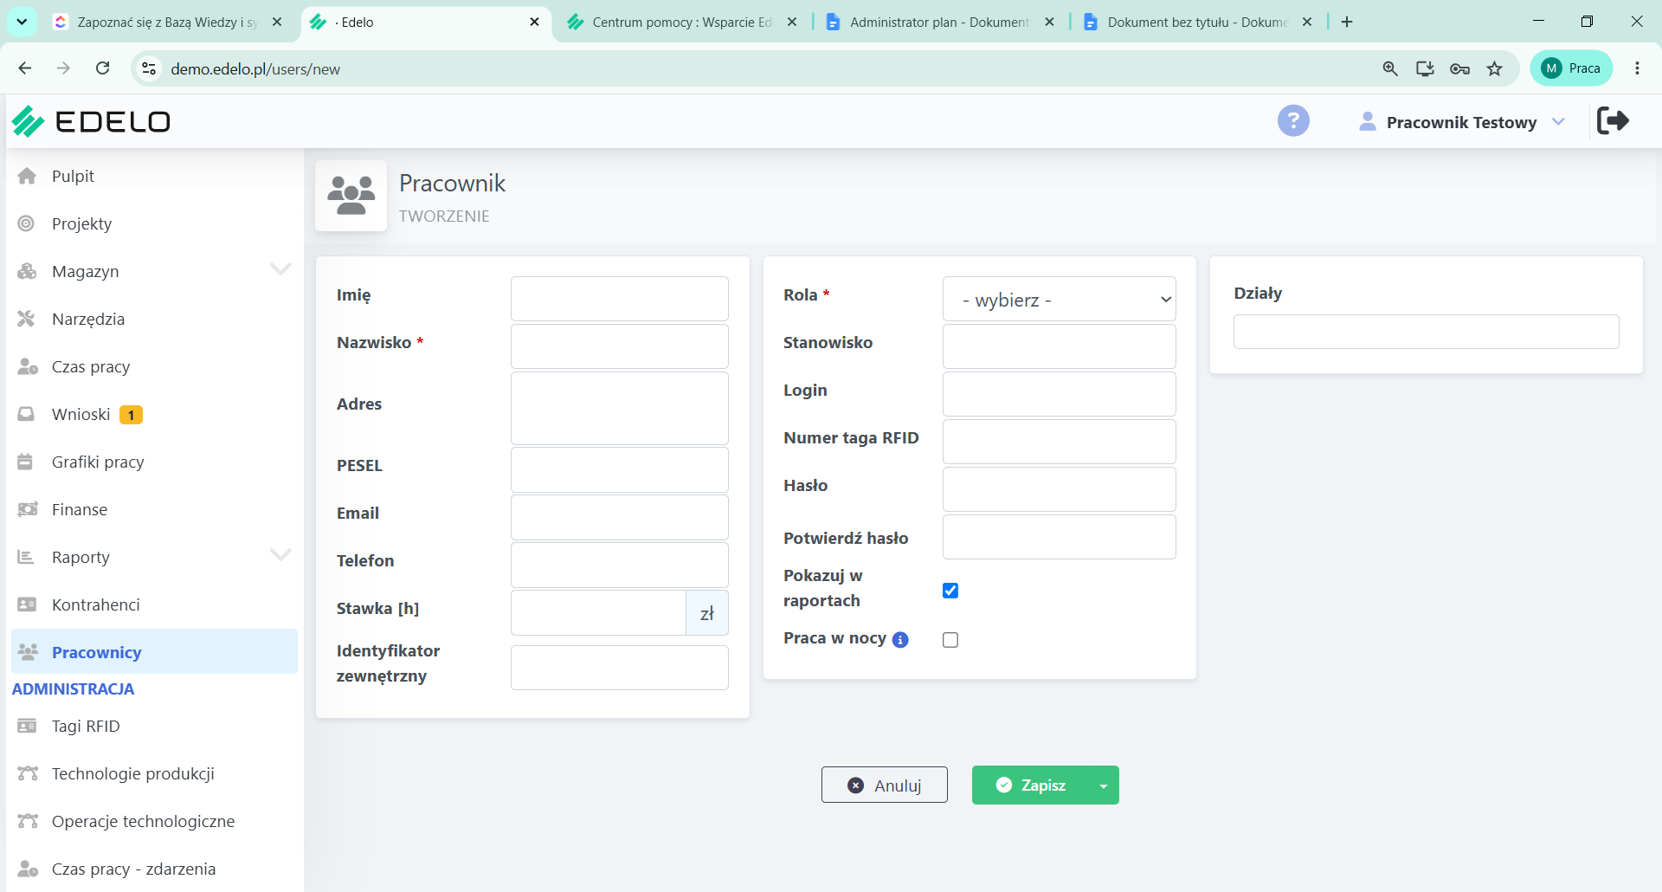Viewport: 1662px width, 892px height.
Task: Uncheck the Pokazuj w raportach checkbox
Action: (950, 591)
